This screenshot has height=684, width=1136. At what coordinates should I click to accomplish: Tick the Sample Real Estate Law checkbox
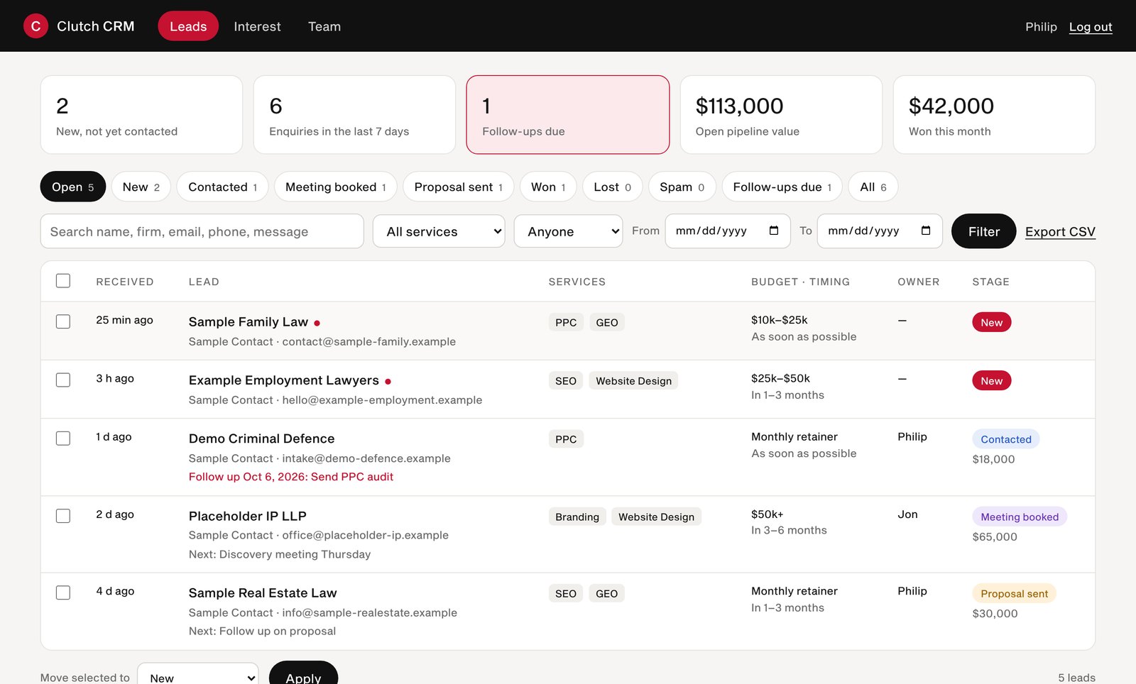(x=63, y=592)
